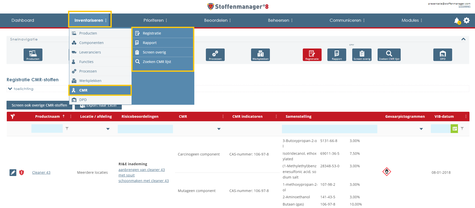475x208 pixels.
Task: Open the Cleaner 43 product link
Action: click(41, 172)
